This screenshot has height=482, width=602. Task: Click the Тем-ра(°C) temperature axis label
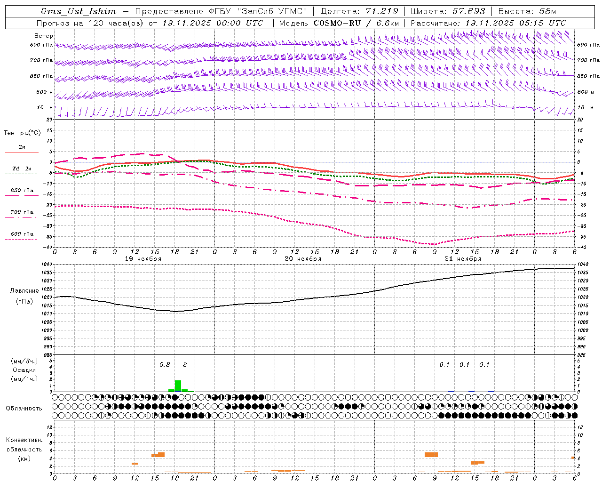pos(22,133)
